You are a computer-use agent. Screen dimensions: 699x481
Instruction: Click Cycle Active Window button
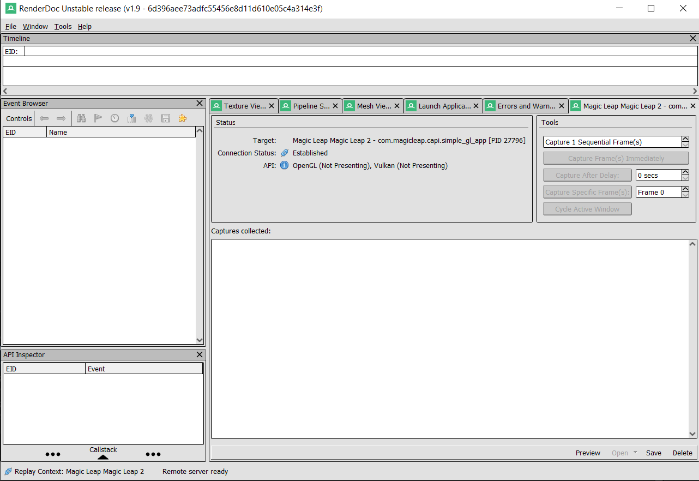click(587, 209)
